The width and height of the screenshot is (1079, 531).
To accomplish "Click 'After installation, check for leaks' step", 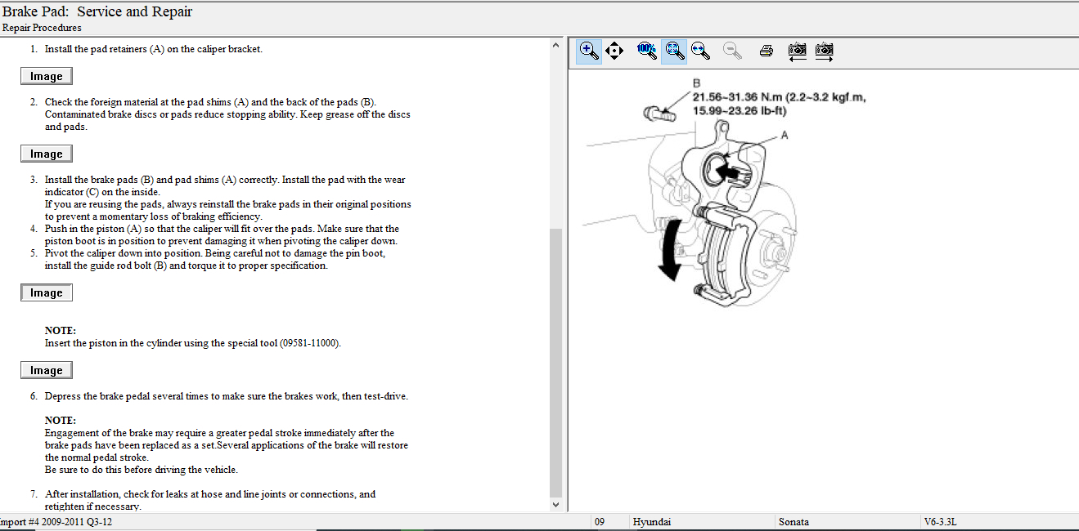I will coord(210,500).
